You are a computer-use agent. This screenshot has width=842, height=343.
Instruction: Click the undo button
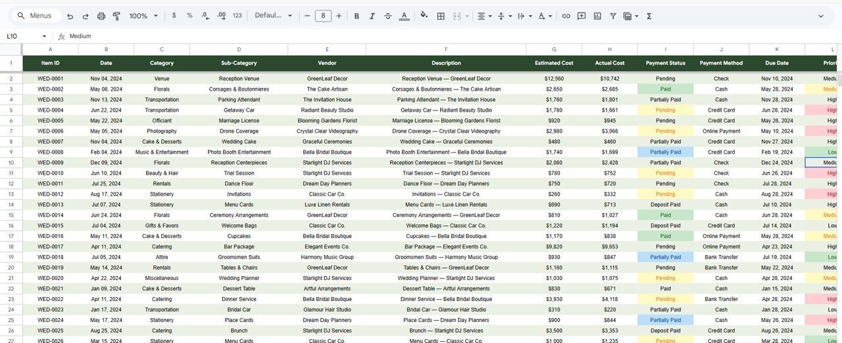70,16
